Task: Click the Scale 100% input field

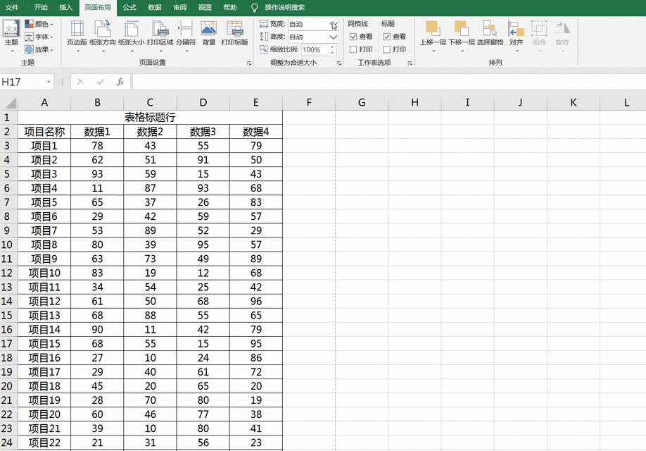Action: (x=315, y=50)
